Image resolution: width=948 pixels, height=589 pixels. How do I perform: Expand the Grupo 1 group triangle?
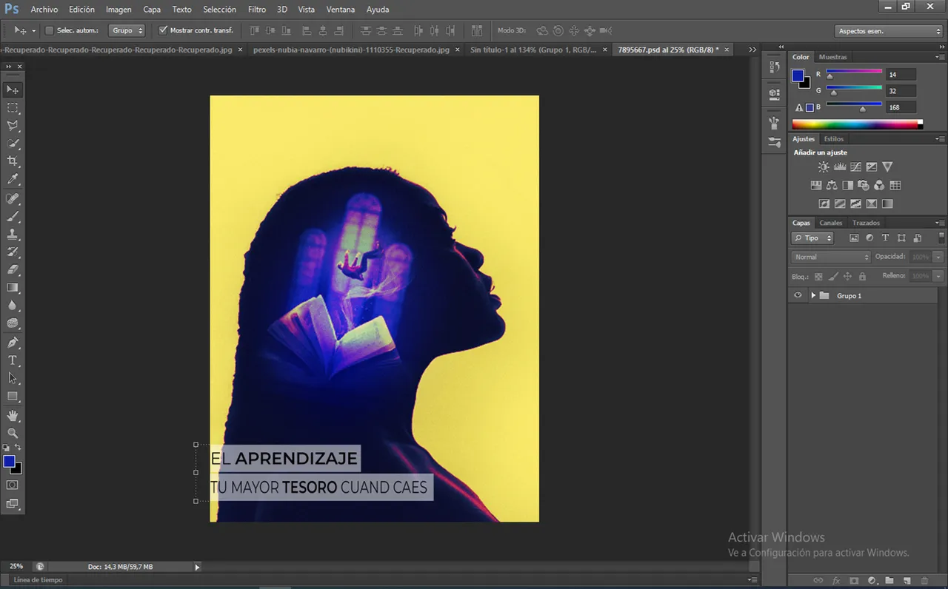coord(813,296)
